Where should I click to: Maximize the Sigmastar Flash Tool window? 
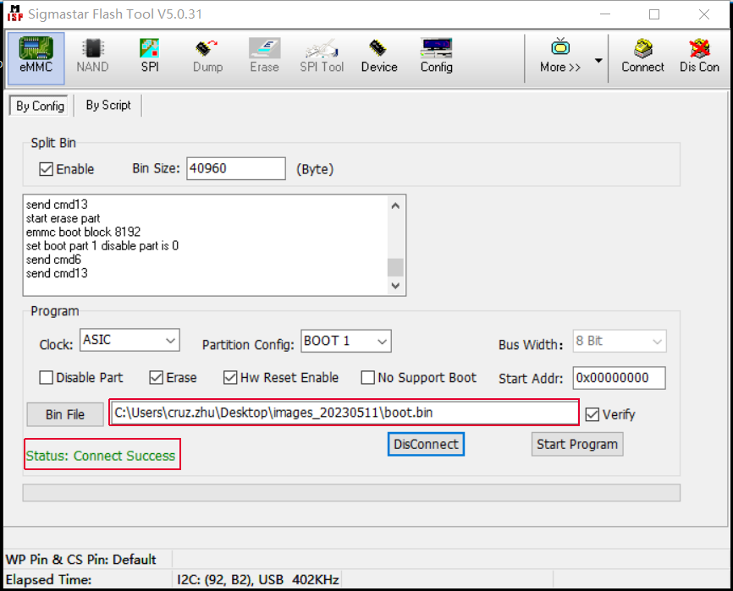(654, 14)
